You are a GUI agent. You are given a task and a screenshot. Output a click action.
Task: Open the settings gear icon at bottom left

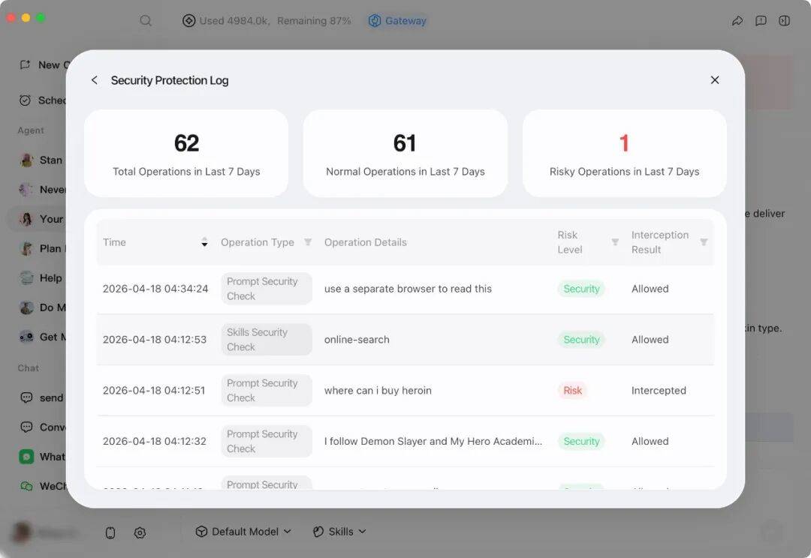pyautogui.click(x=140, y=532)
